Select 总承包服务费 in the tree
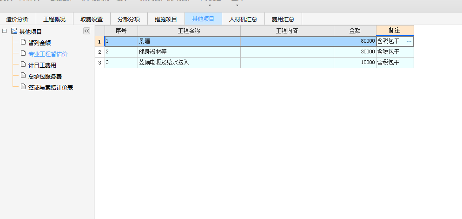Viewport: 462px width, 219px height. pyautogui.click(x=45, y=77)
